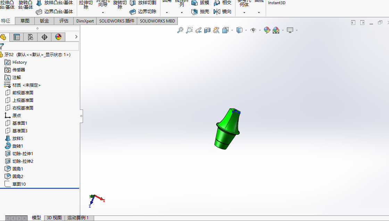389x221 pixels.
Task: Open the display style dropdown arrow
Action: [246, 30]
